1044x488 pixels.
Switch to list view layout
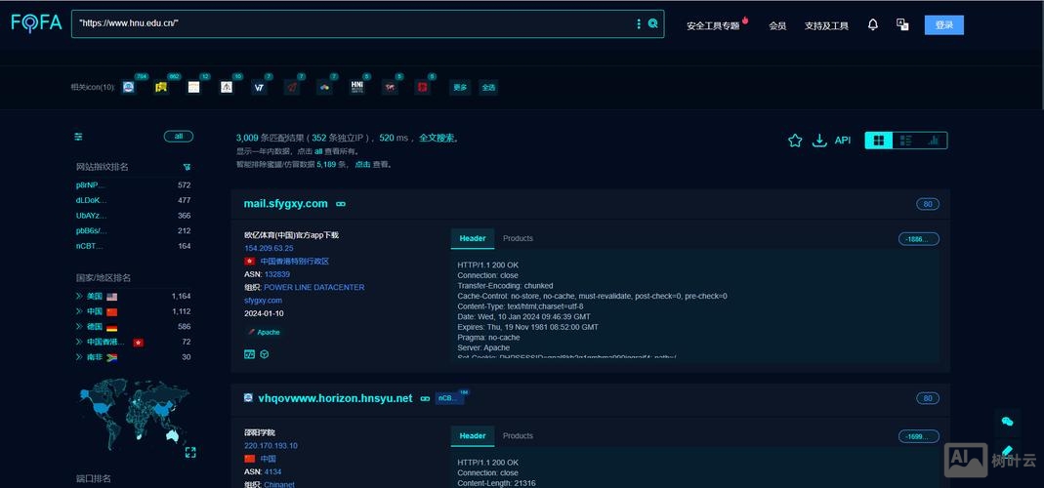point(905,141)
